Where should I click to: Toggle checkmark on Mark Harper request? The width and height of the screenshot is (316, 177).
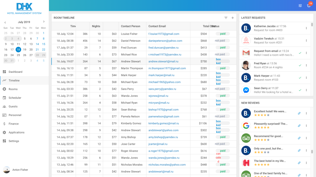pyautogui.click(x=300, y=78)
